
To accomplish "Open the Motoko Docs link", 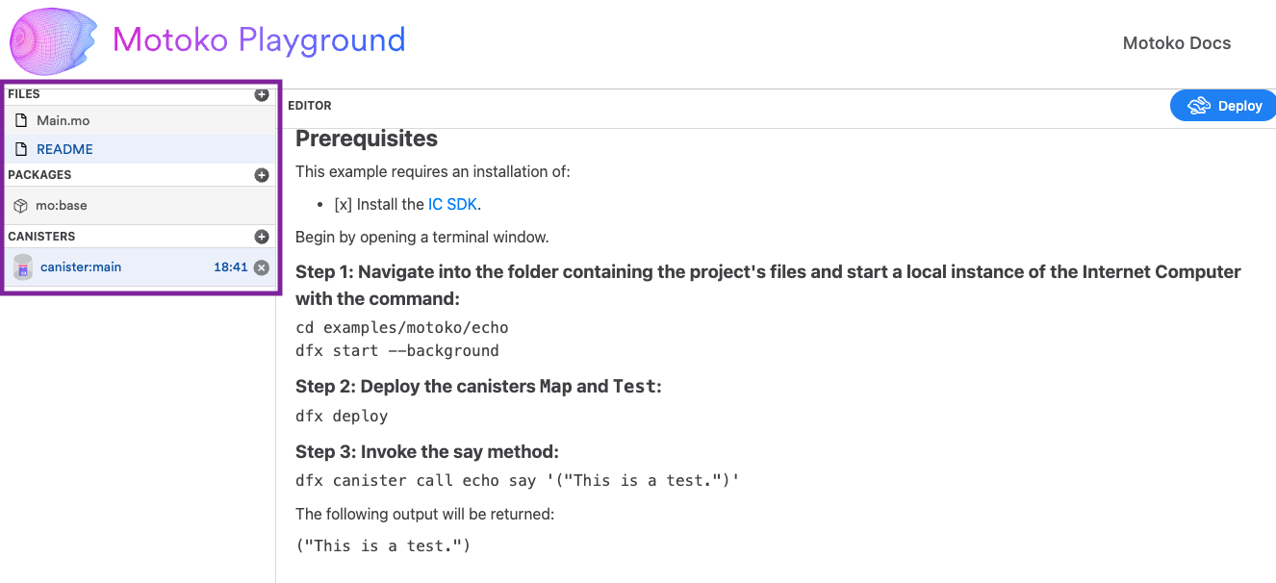I will pyautogui.click(x=1177, y=43).
